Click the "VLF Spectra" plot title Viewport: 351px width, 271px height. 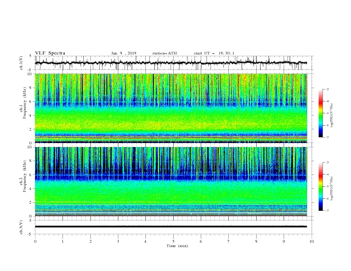click(50, 53)
